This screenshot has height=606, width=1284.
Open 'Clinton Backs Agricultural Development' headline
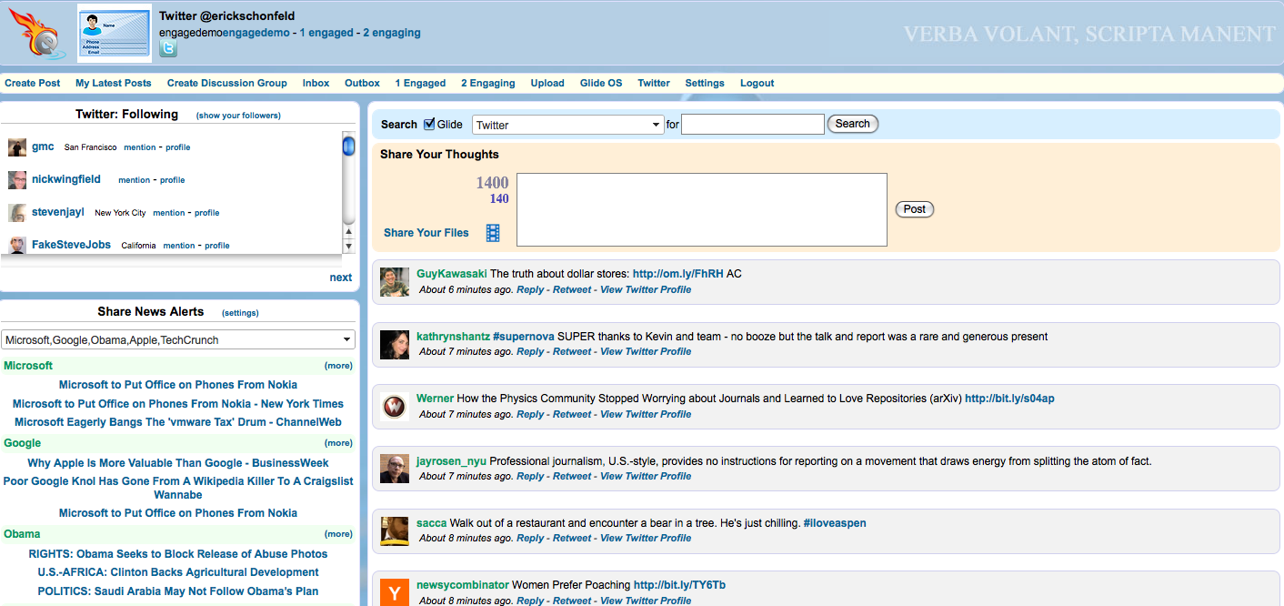(x=178, y=572)
